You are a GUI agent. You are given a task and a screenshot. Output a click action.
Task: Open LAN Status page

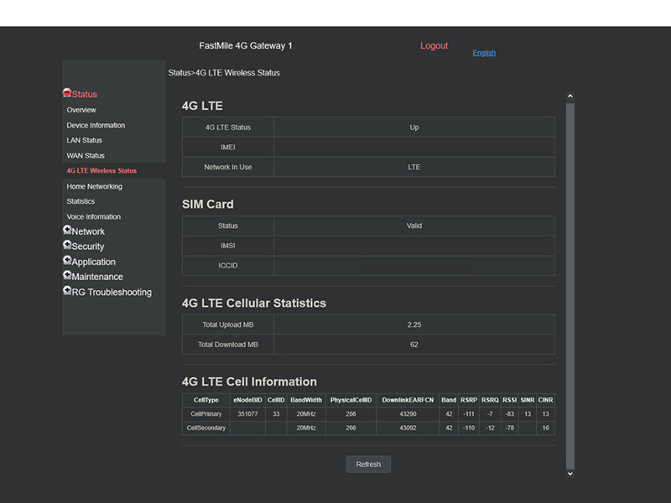click(84, 141)
